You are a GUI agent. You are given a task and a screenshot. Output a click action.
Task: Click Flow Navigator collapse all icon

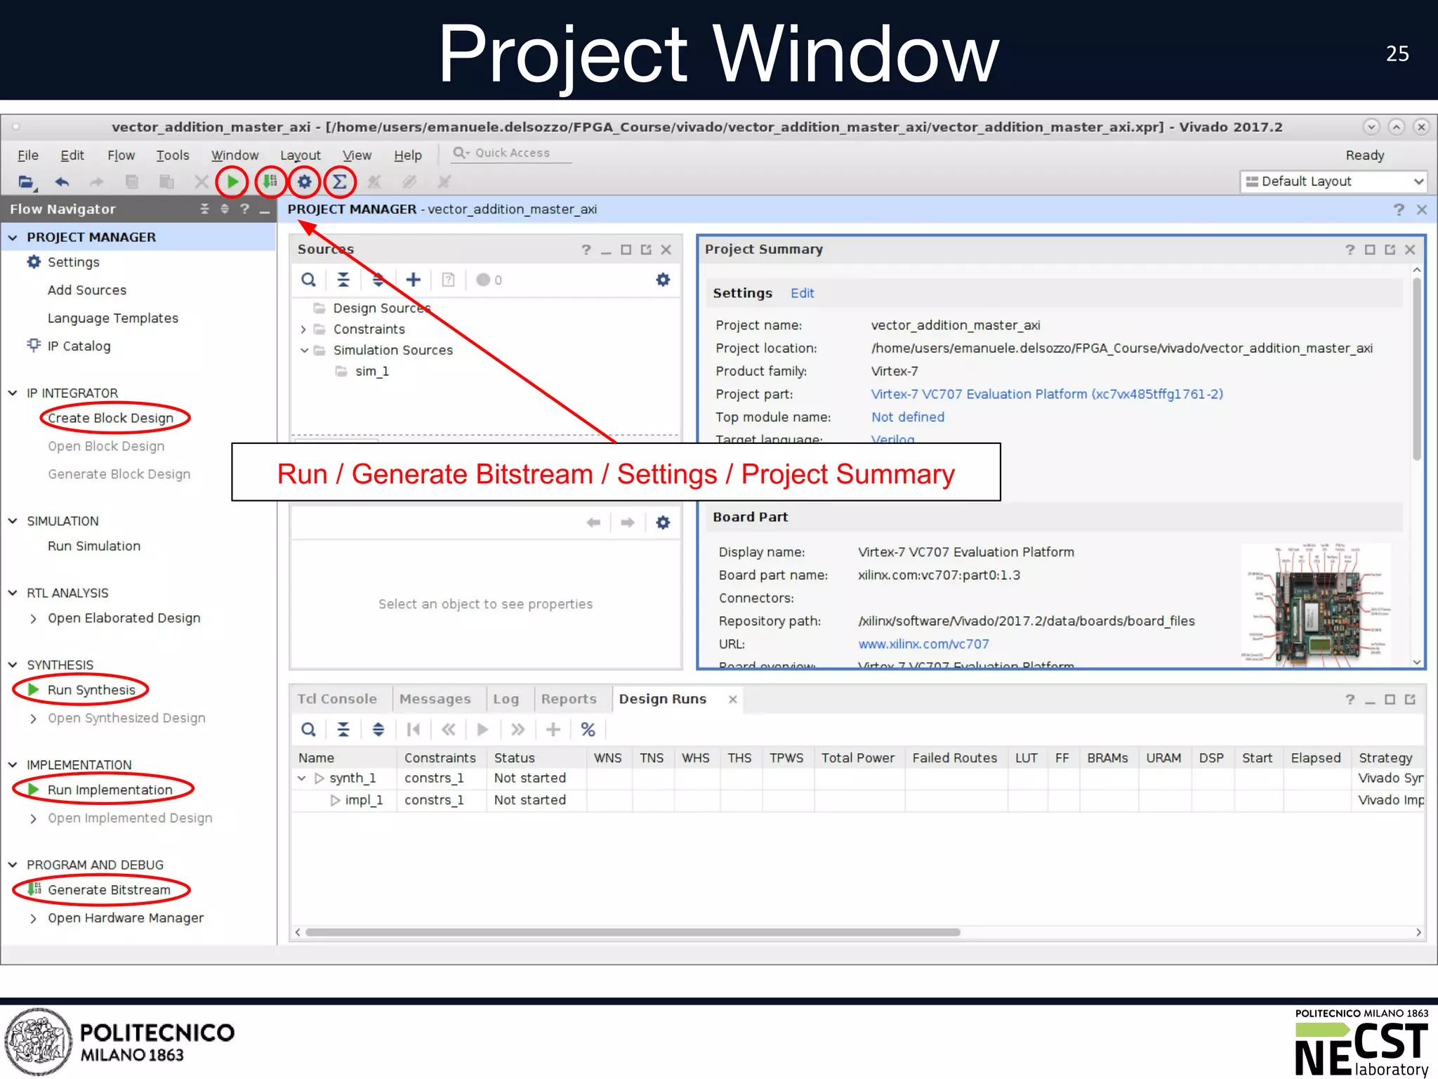point(204,209)
